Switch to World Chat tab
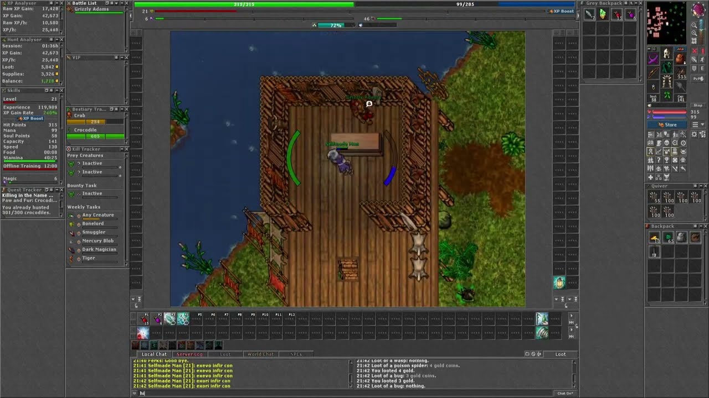Viewport: 709px width, 398px height. pos(260,354)
